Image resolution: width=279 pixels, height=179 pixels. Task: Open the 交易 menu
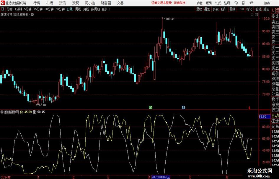coord(120,3)
